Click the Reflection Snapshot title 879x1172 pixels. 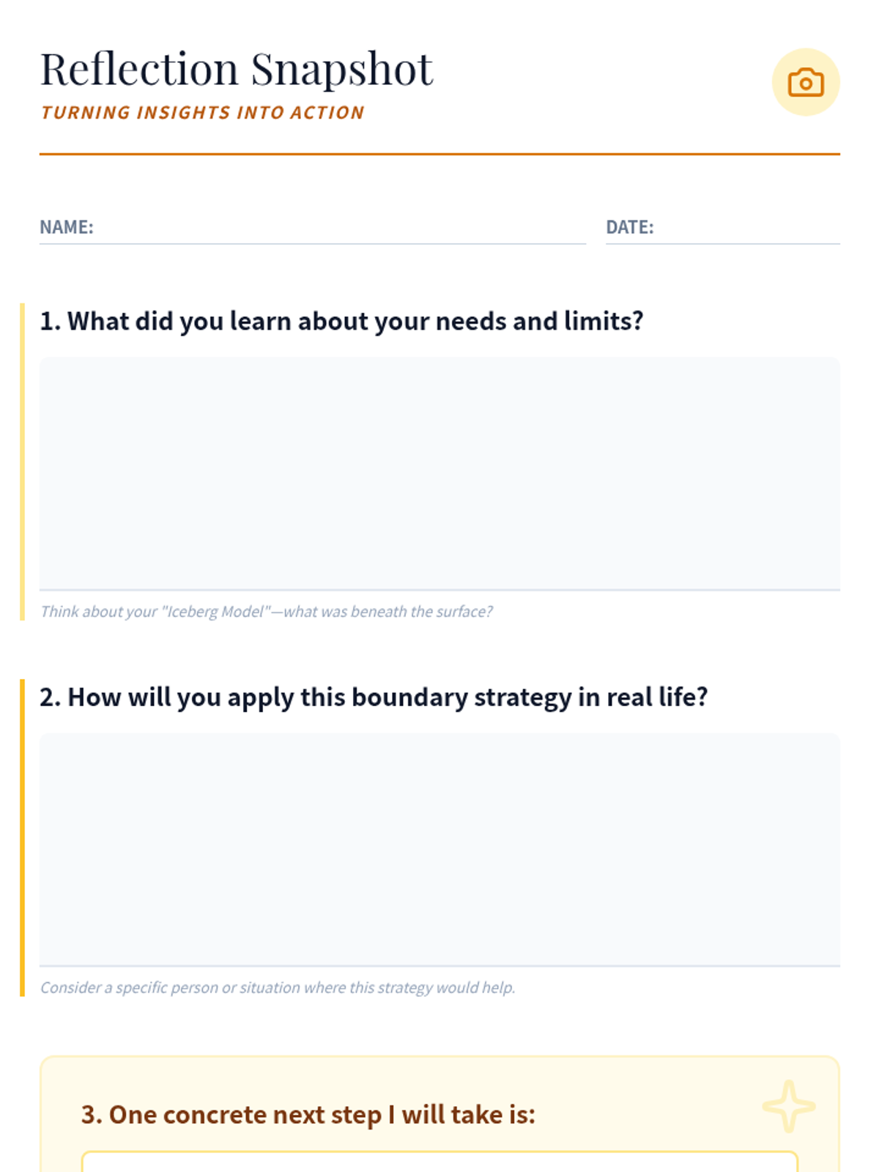236,70
